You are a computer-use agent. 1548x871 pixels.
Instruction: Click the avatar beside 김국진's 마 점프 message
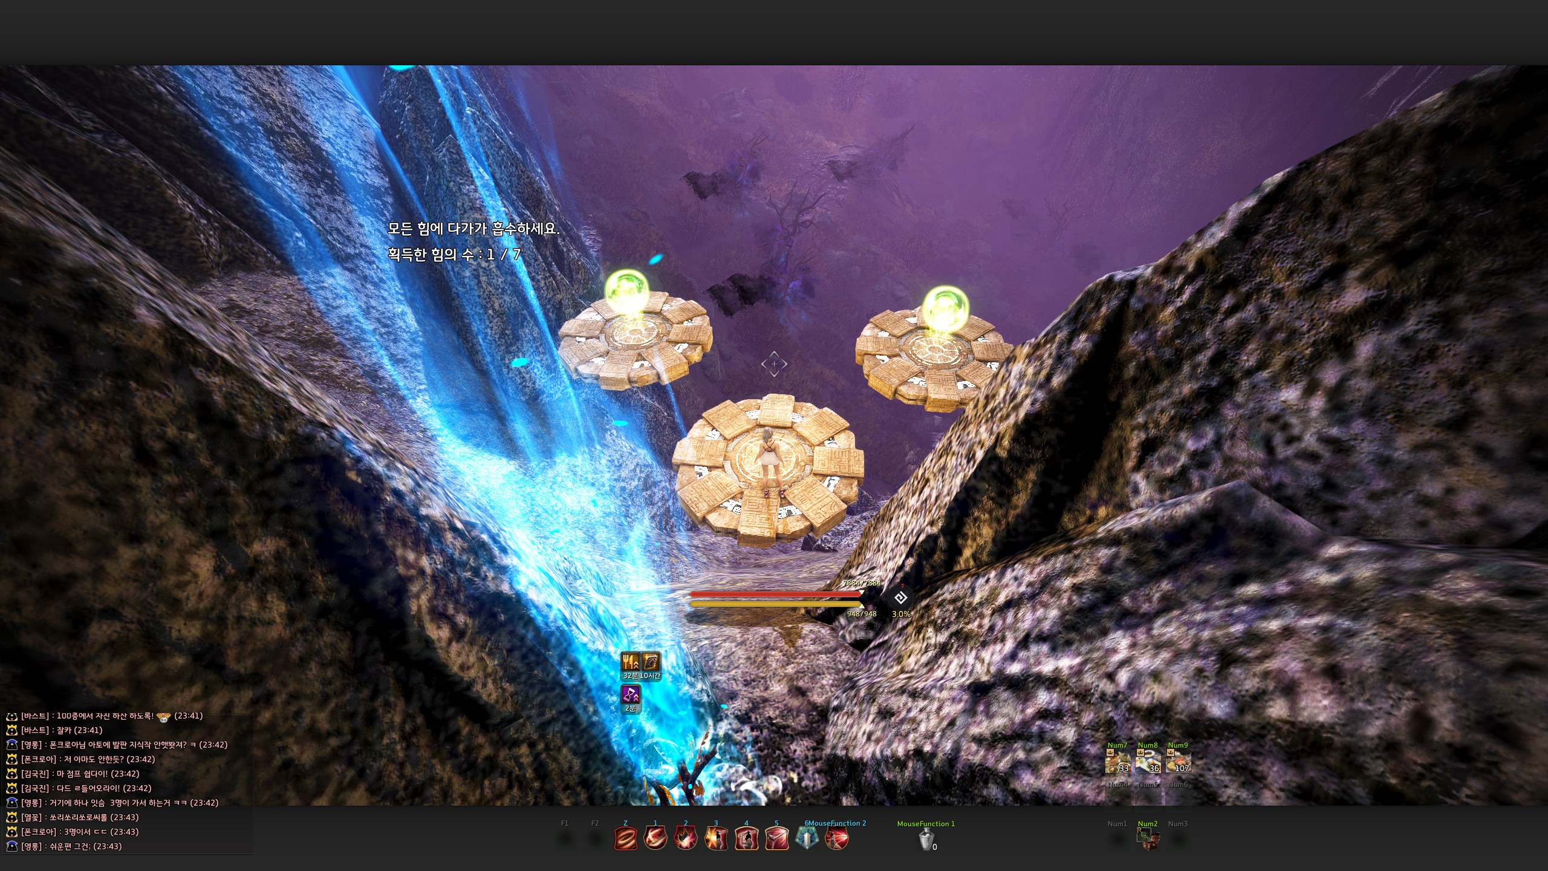11,774
